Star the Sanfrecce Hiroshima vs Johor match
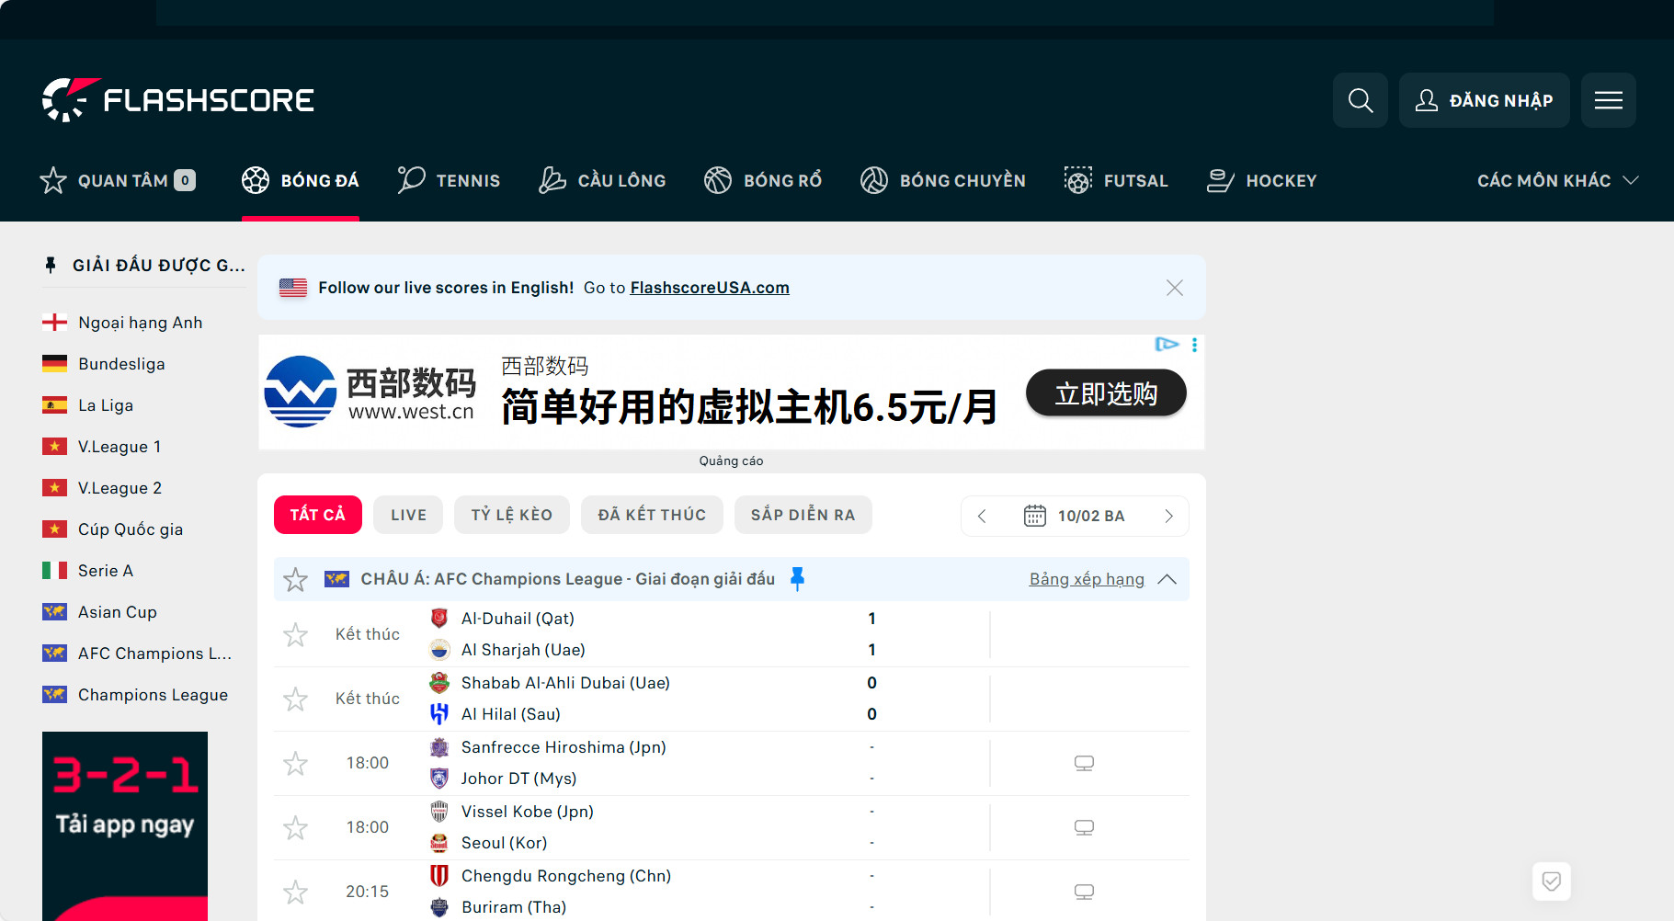 pos(295,763)
